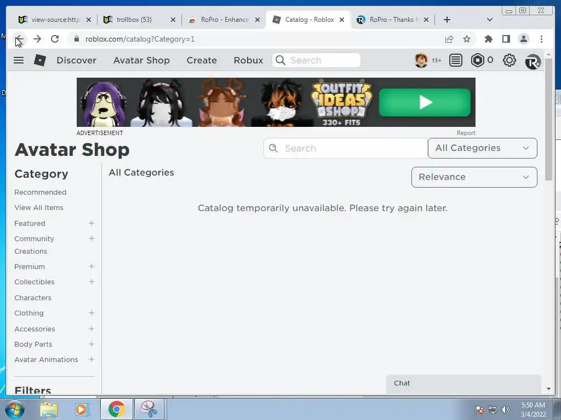The image size is (561, 420).
Task: Open the share page icon in address bar
Action: pos(449,39)
